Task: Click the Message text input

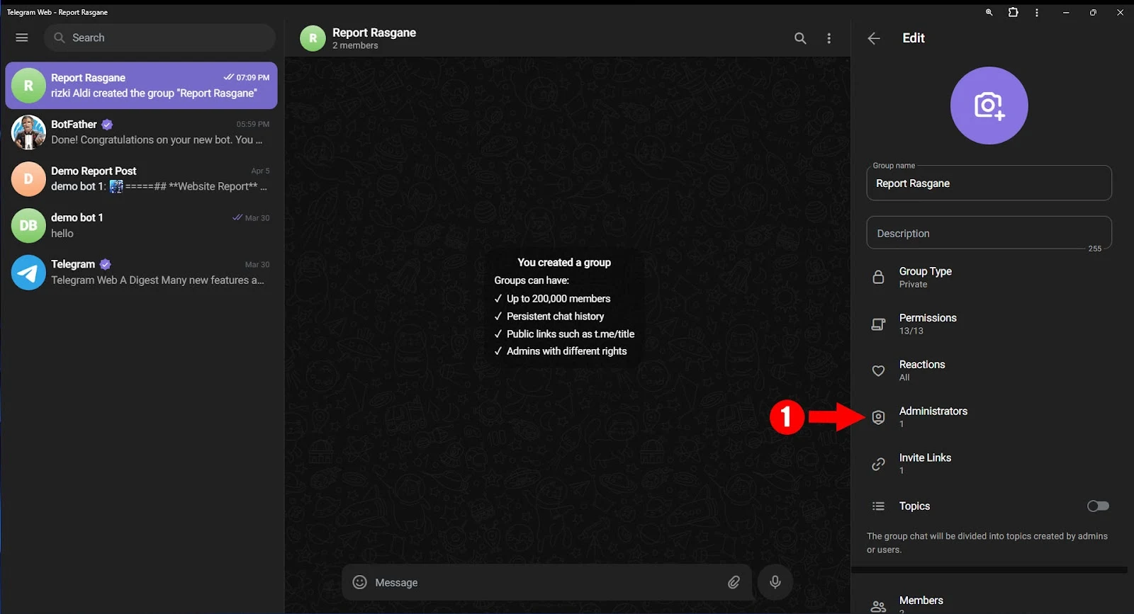Action: (546, 582)
